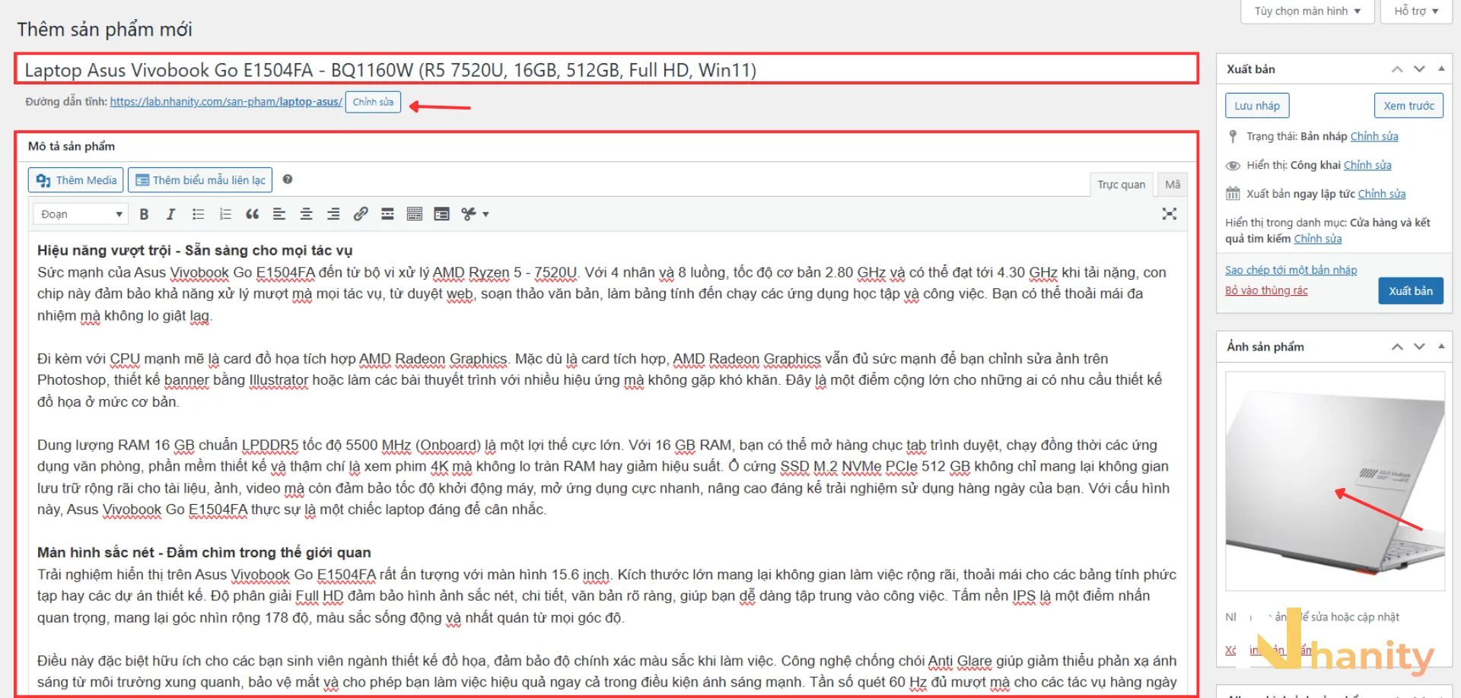
Task: Insert page break icon in toolbar
Action: point(441,214)
